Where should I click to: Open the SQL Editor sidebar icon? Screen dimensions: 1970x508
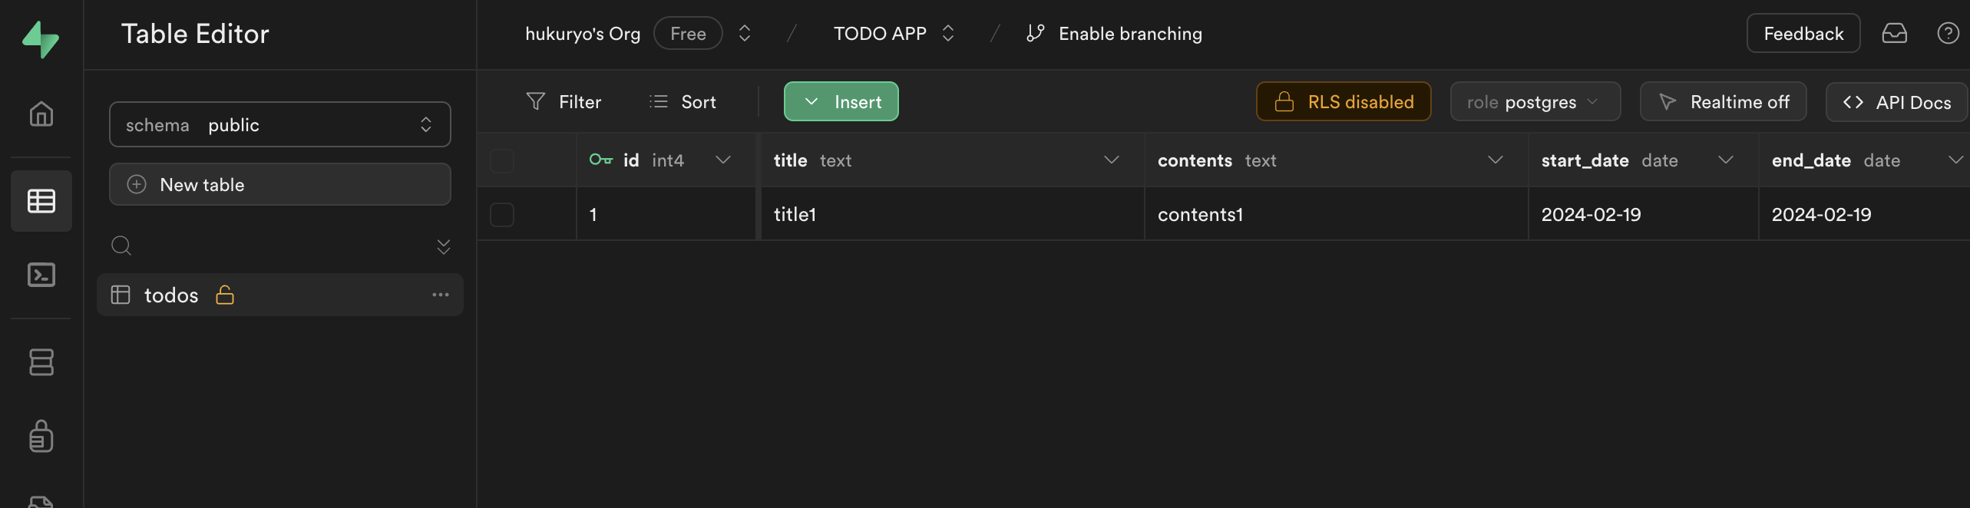coord(41,275)
